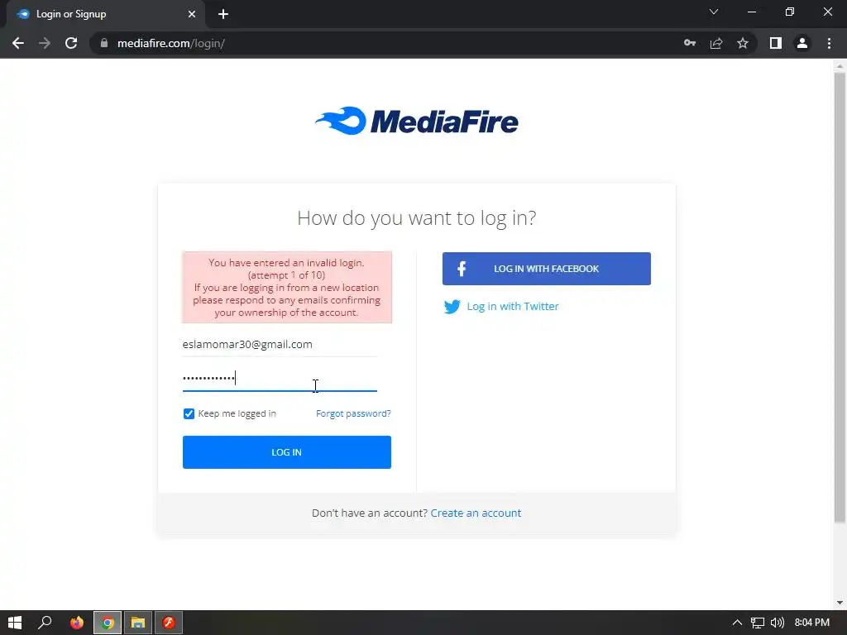847x635 pixels.
Task: Open the Chrome profile avatar
Action: (802, 43)
